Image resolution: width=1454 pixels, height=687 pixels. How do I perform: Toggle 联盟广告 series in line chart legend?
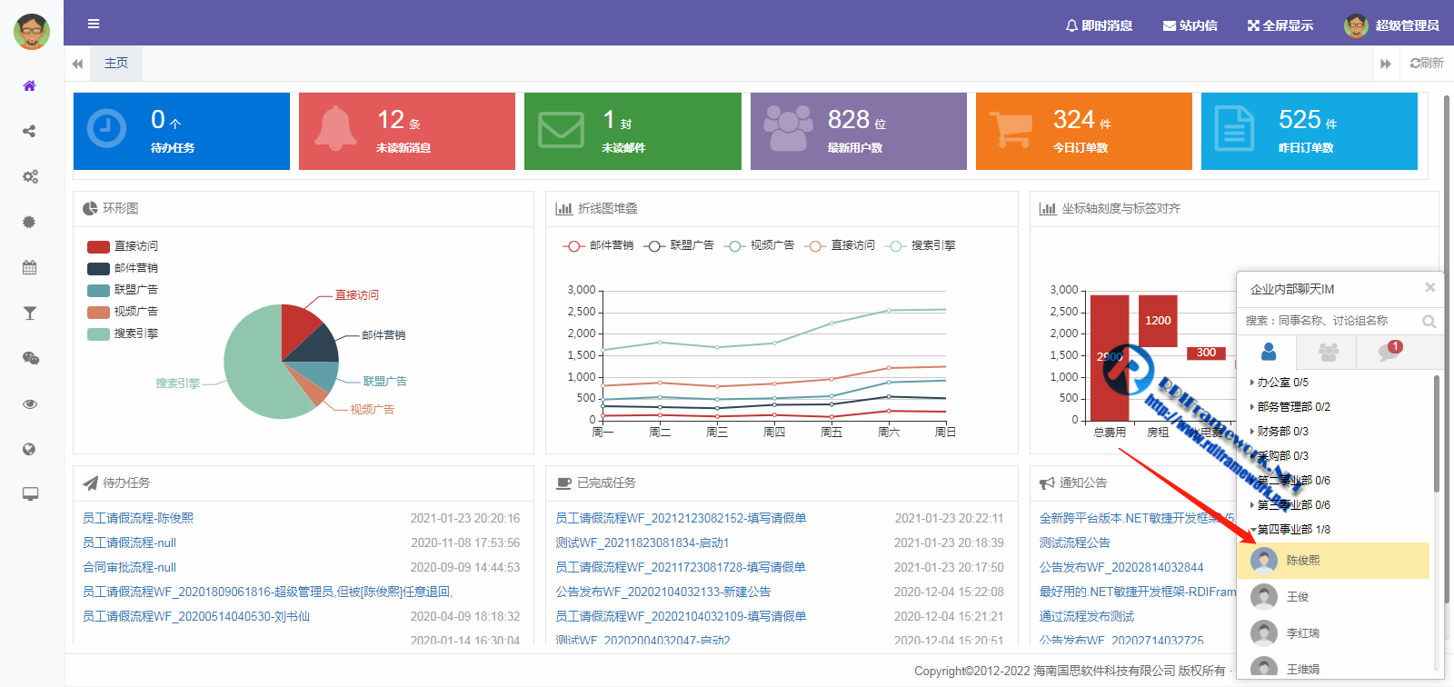[x=679, y=245]
